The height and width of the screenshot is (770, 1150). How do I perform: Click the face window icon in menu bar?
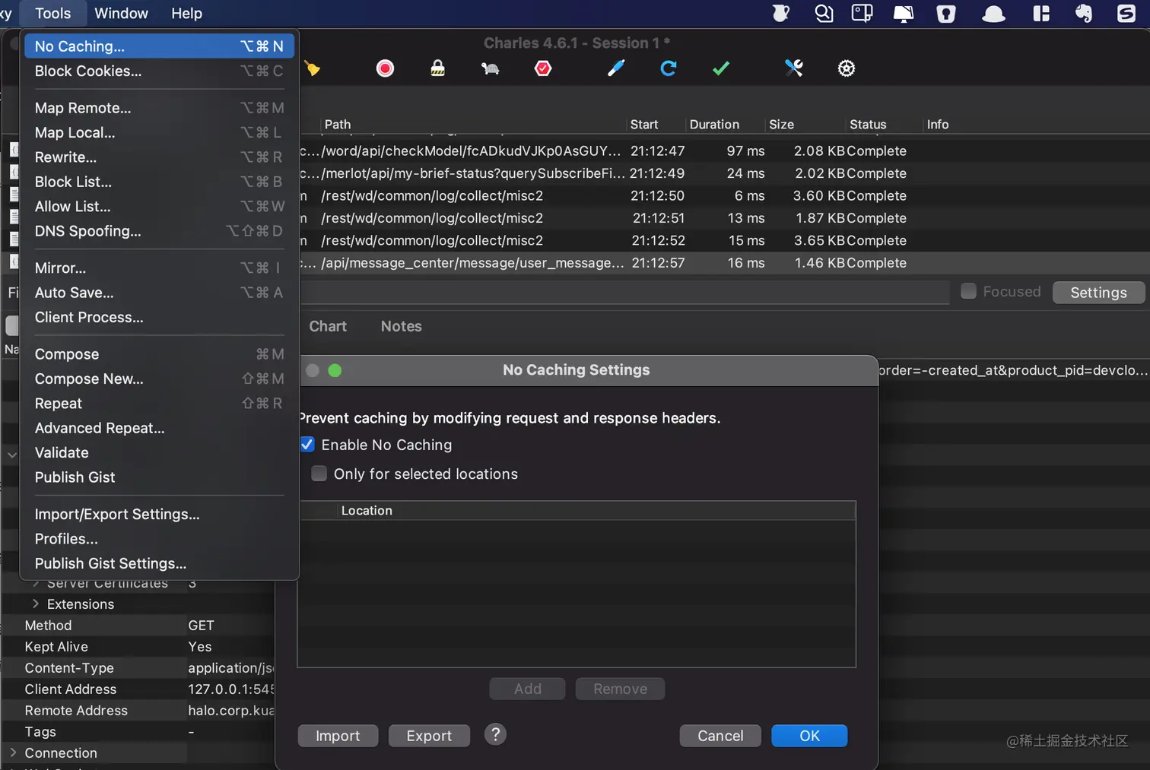(x=862, y=14)
